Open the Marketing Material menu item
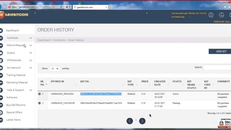Image resolution: width=231 pixels, height=130 pixels. pyautogui.click(x=17, y=83)
